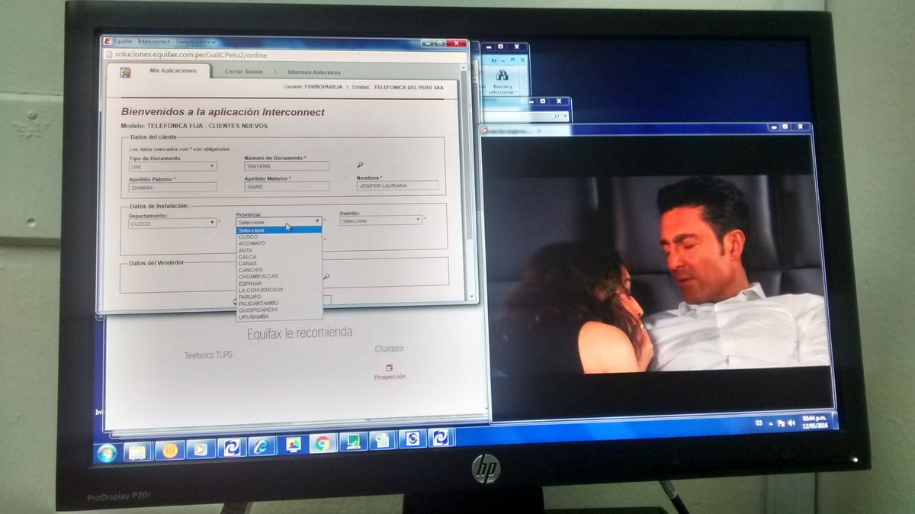Click the TELEFONICA DEL PERU SAA entity text

click(x=409, y=88)
